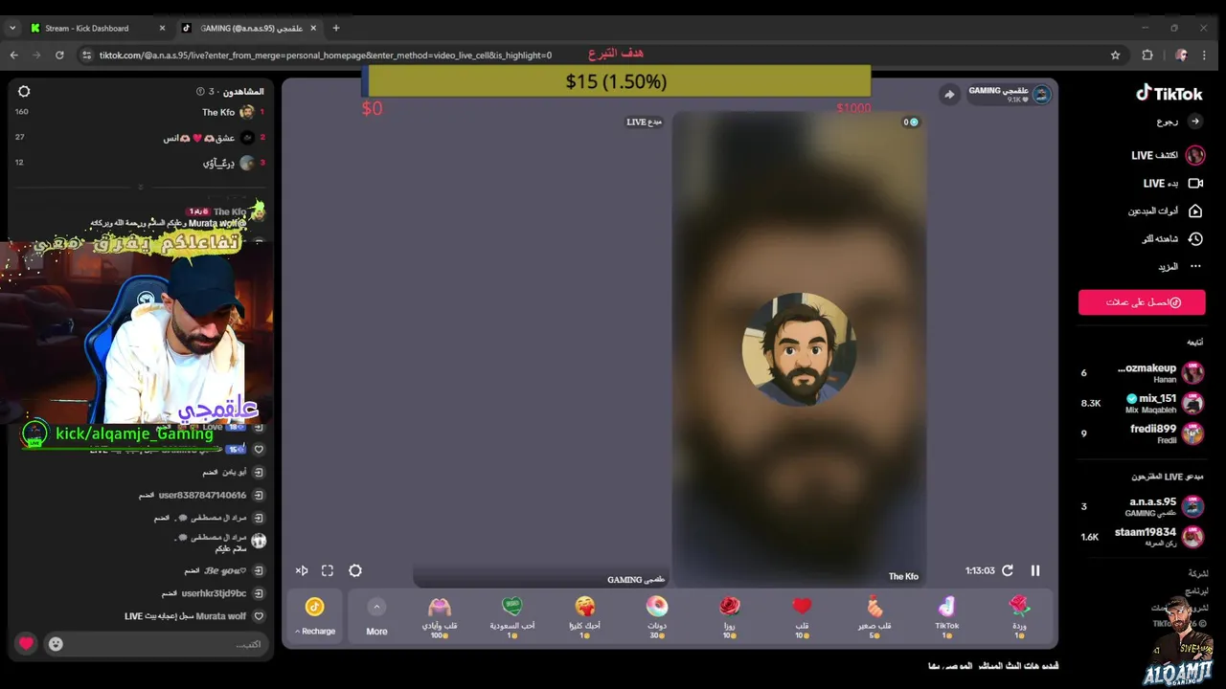1226x689 pixels.
Task: Send the قلب وأيادي hands heart gift
Action: pyautogui.click(x=440, y=616)
